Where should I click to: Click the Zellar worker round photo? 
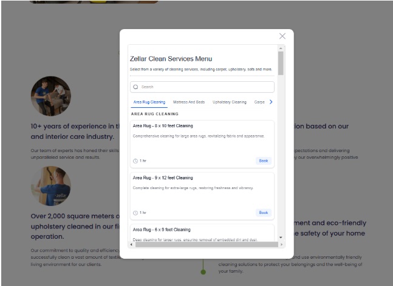pyautogui.click(x=51, y=186)
